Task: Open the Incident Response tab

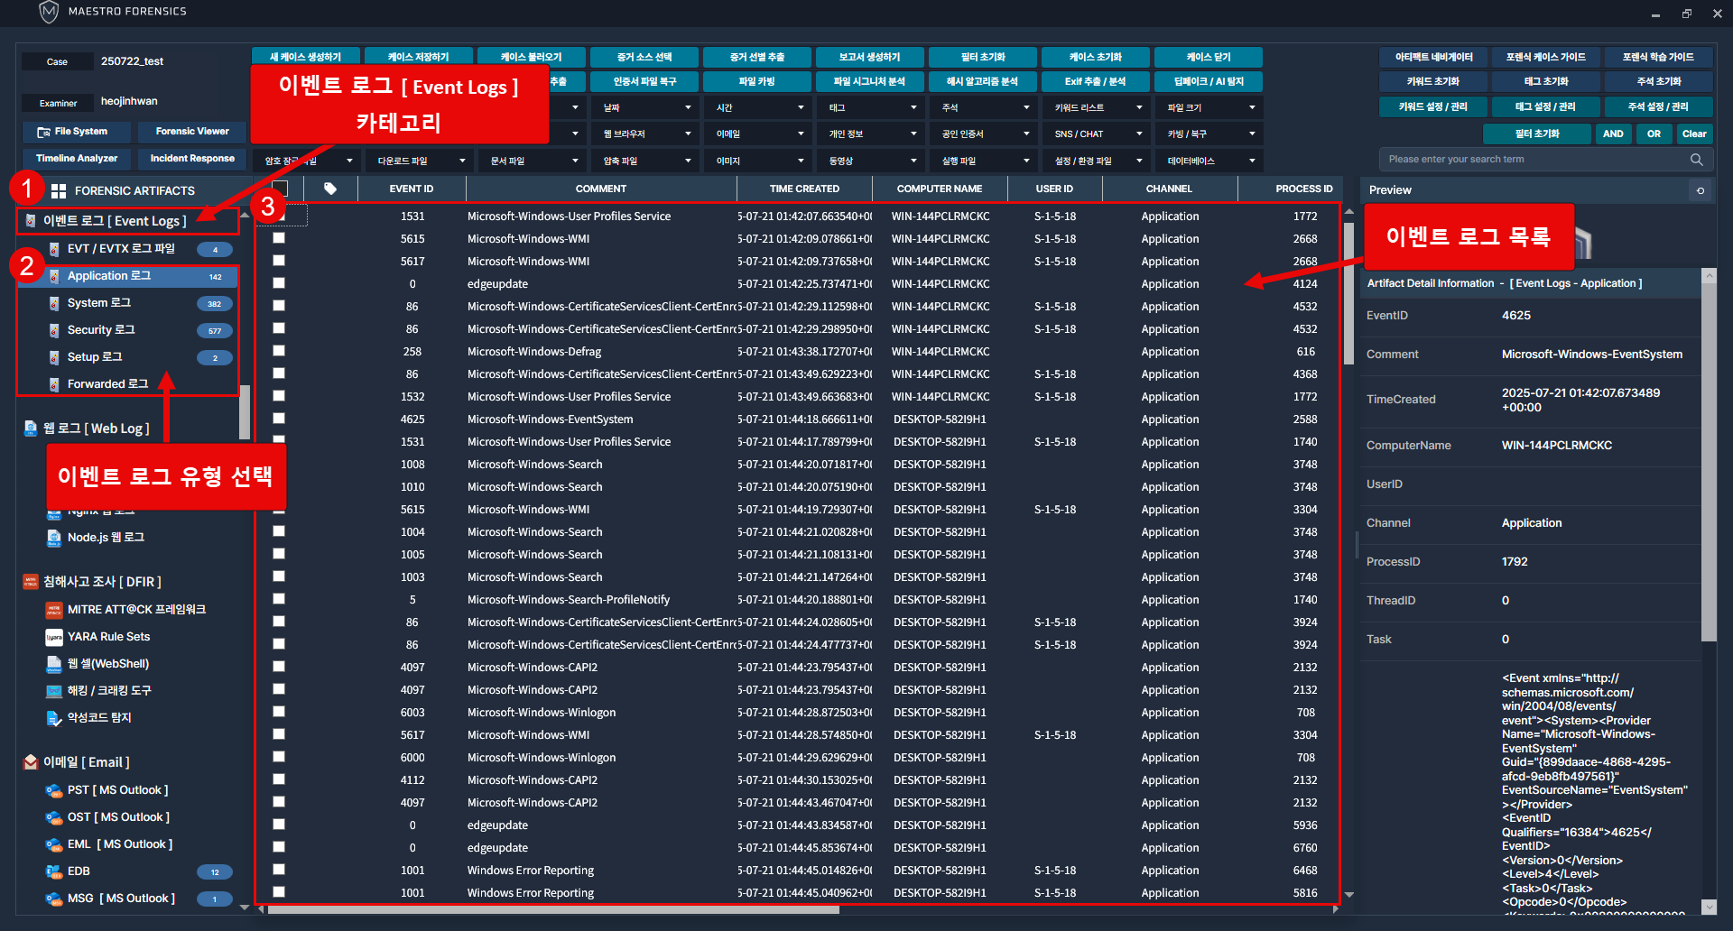Action: (192, 159)
